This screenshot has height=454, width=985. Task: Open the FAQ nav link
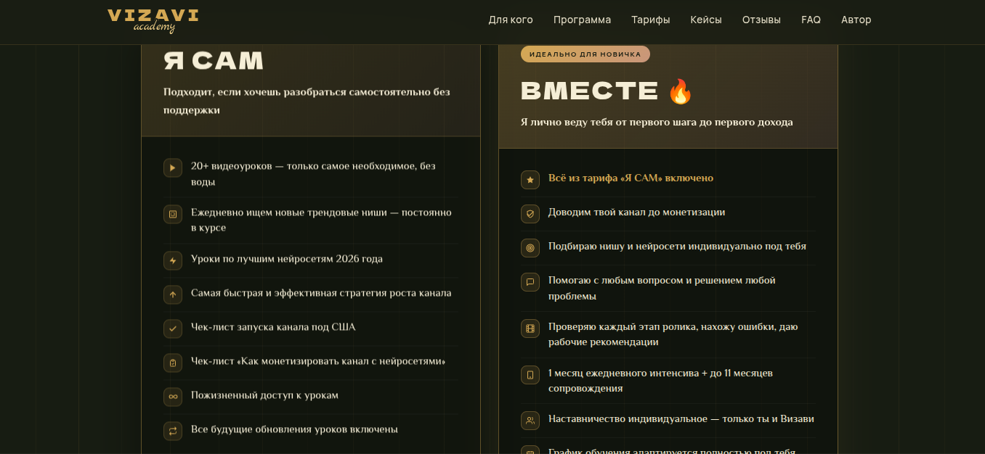click(811, 20)
